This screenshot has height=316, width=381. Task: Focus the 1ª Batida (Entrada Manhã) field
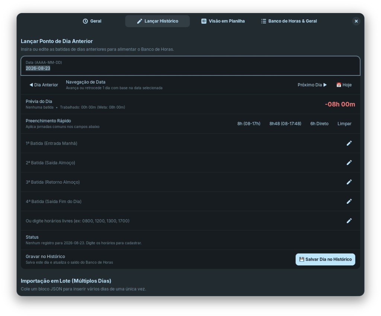(190, 143)
